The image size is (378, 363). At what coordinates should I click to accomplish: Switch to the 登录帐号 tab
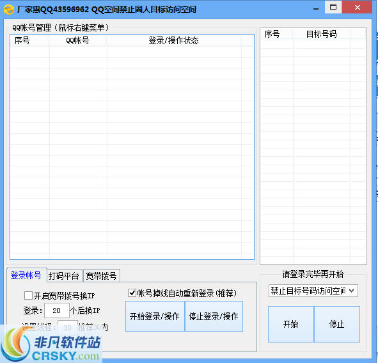coord(26,275)
